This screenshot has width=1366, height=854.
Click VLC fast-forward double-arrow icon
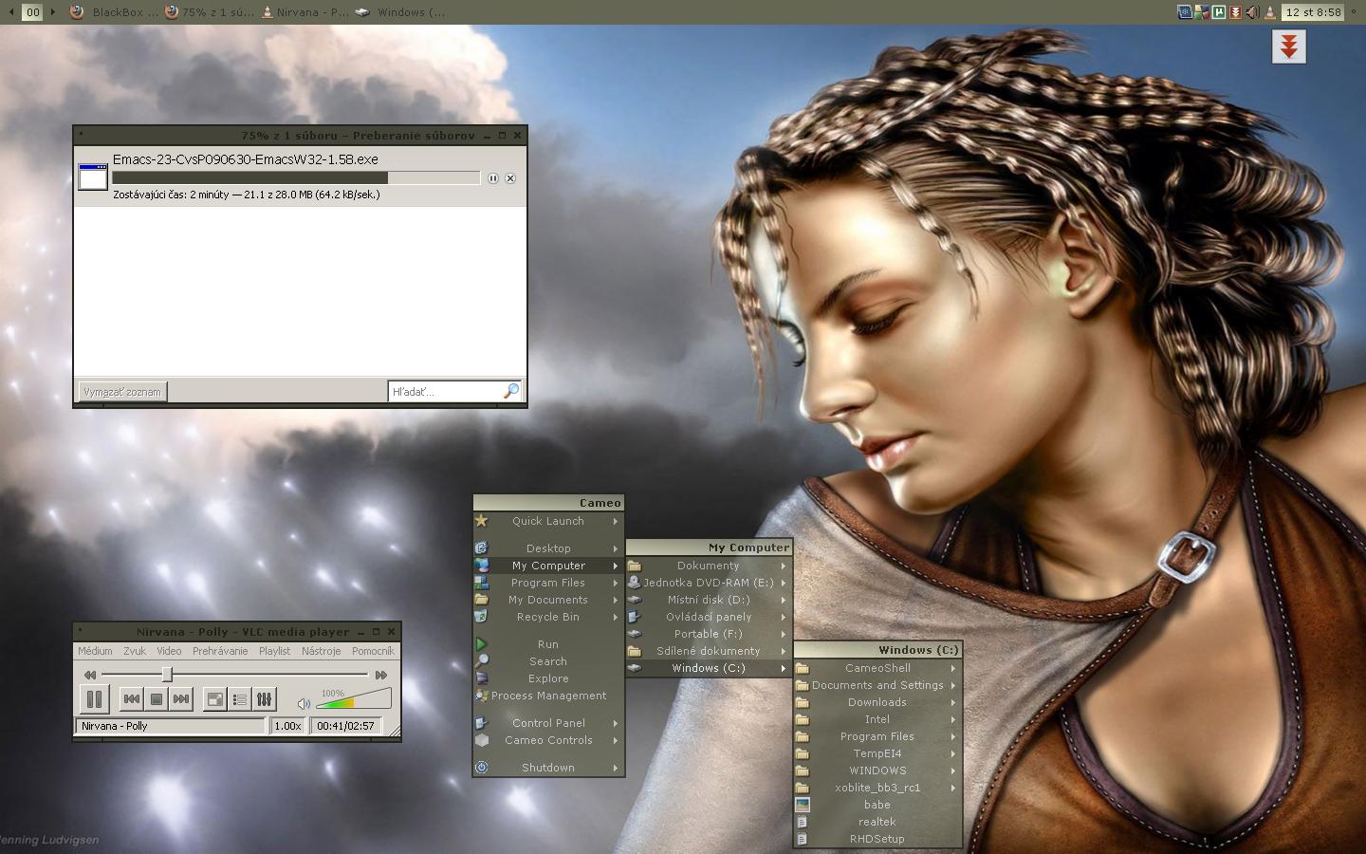[381, 675]
